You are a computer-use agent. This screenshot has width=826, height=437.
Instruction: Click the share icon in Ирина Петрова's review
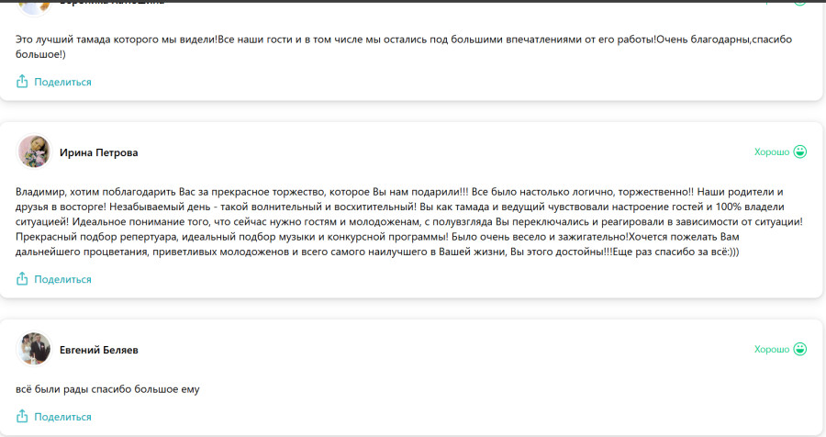coord(23,279)
